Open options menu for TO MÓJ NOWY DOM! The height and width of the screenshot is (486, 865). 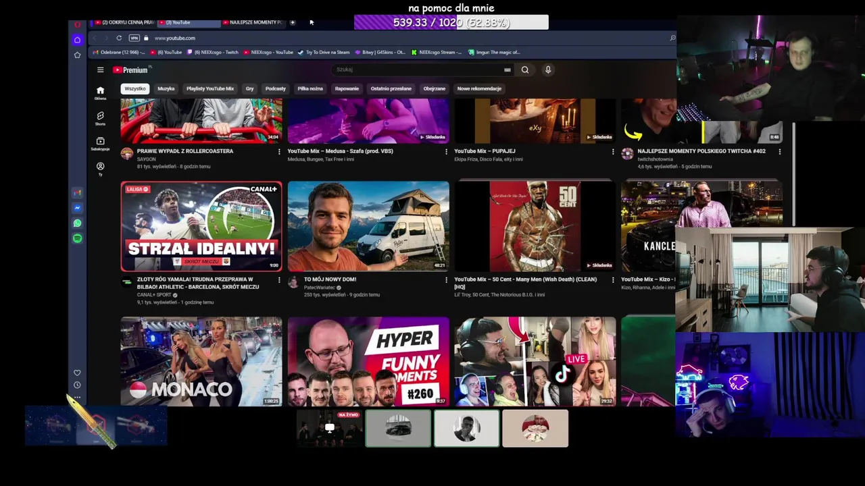click(x=446, y=280)
